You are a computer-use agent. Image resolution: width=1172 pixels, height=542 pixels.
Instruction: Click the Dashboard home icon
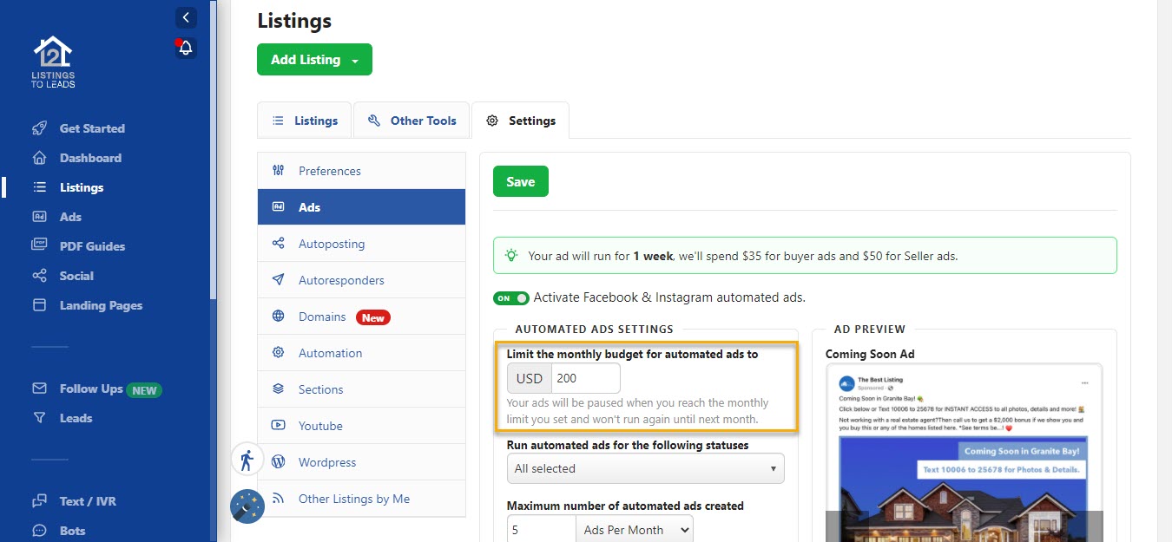pos(39,158)
